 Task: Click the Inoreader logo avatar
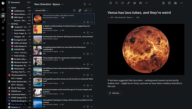3,3
